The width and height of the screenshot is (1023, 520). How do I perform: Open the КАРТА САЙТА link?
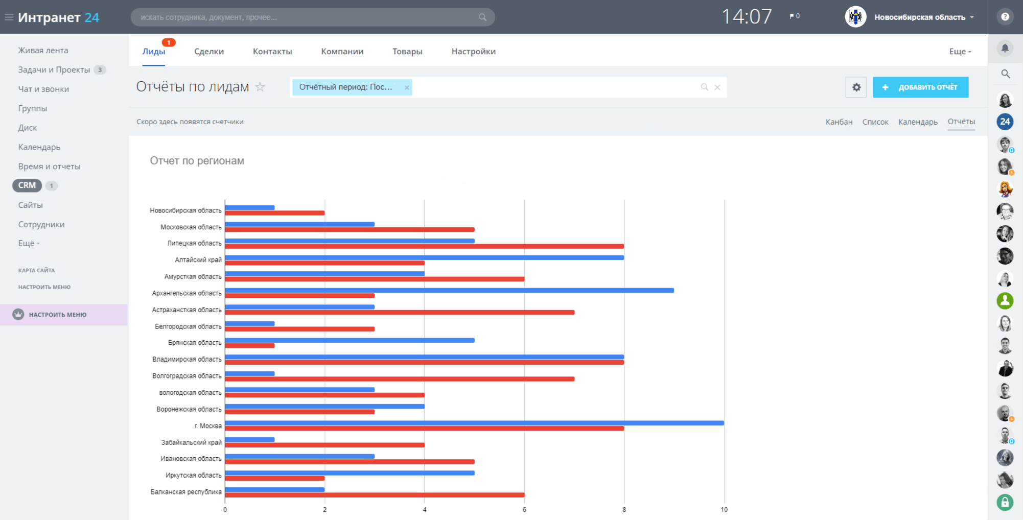(x=36, y=270)
